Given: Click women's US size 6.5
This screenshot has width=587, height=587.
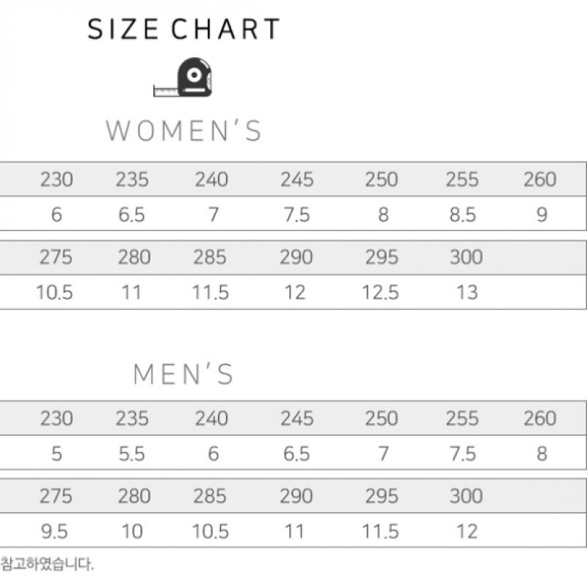Looking at the screenshot, I should (132, 215).
